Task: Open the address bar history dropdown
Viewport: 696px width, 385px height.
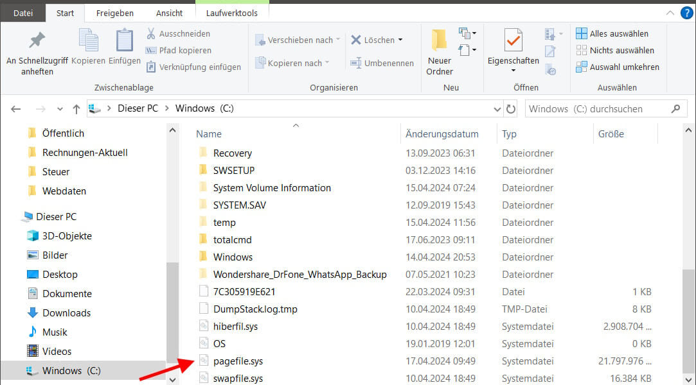Action: point(497,109)
